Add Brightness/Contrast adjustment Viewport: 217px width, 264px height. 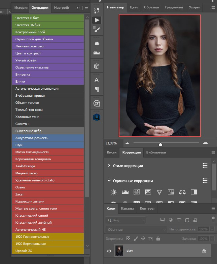point(114,192)
